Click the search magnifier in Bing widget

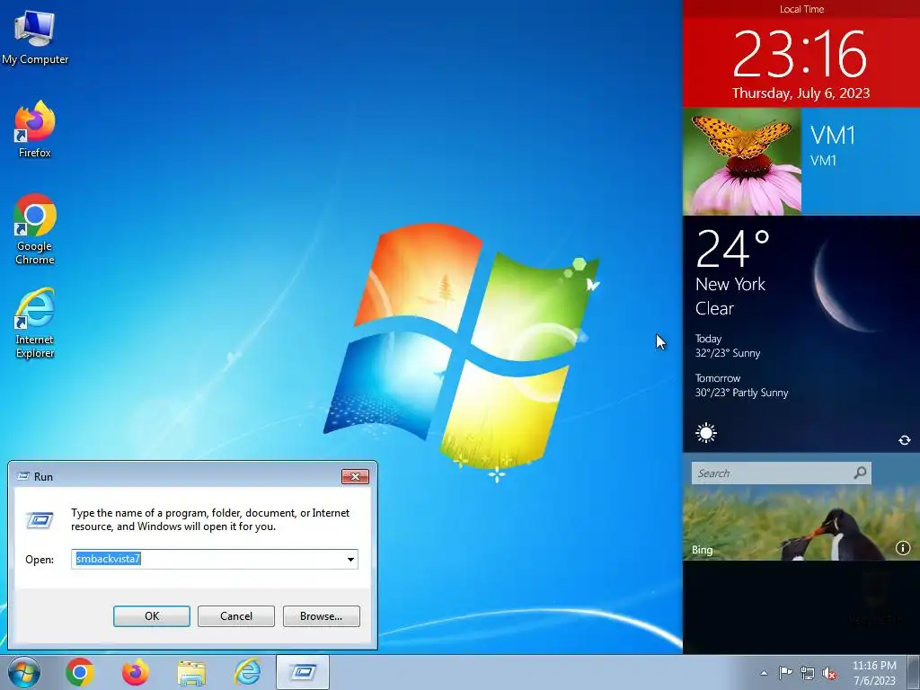click(860, 473)
